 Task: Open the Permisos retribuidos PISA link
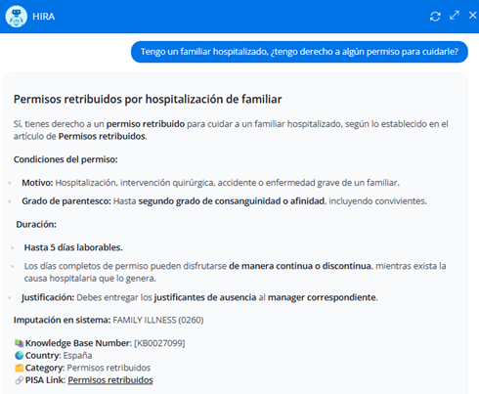click(x=110, y=380)
